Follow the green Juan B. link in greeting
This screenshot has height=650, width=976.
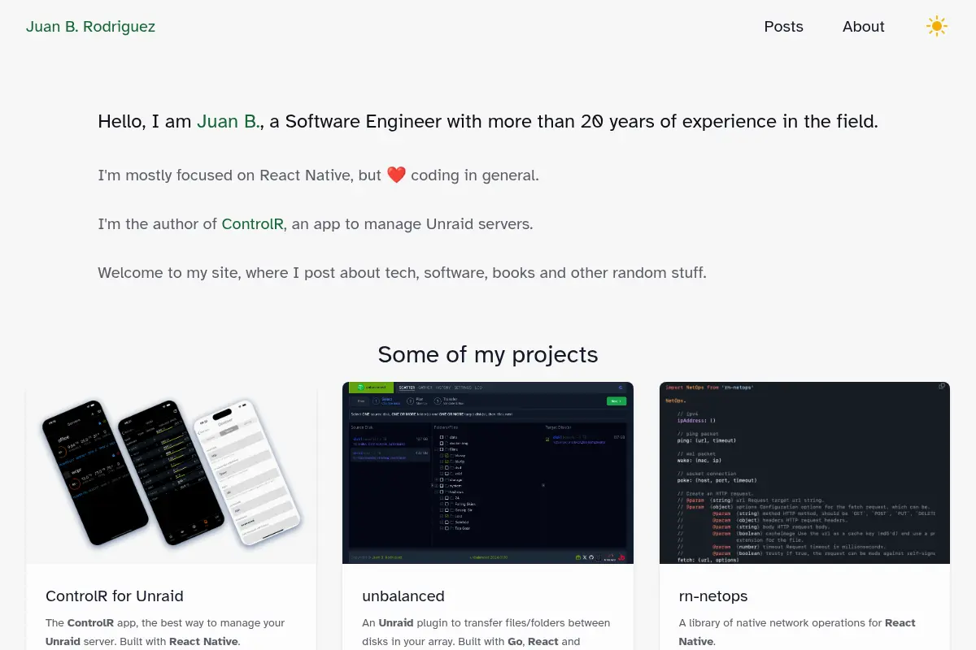pyautogui.click(x=229, y=122)
